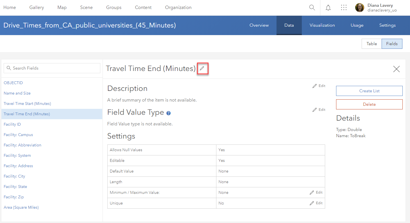The width and height of the screenshot is (410, 223).
Task: Open the app launcher grid icon
Action: 344,8
